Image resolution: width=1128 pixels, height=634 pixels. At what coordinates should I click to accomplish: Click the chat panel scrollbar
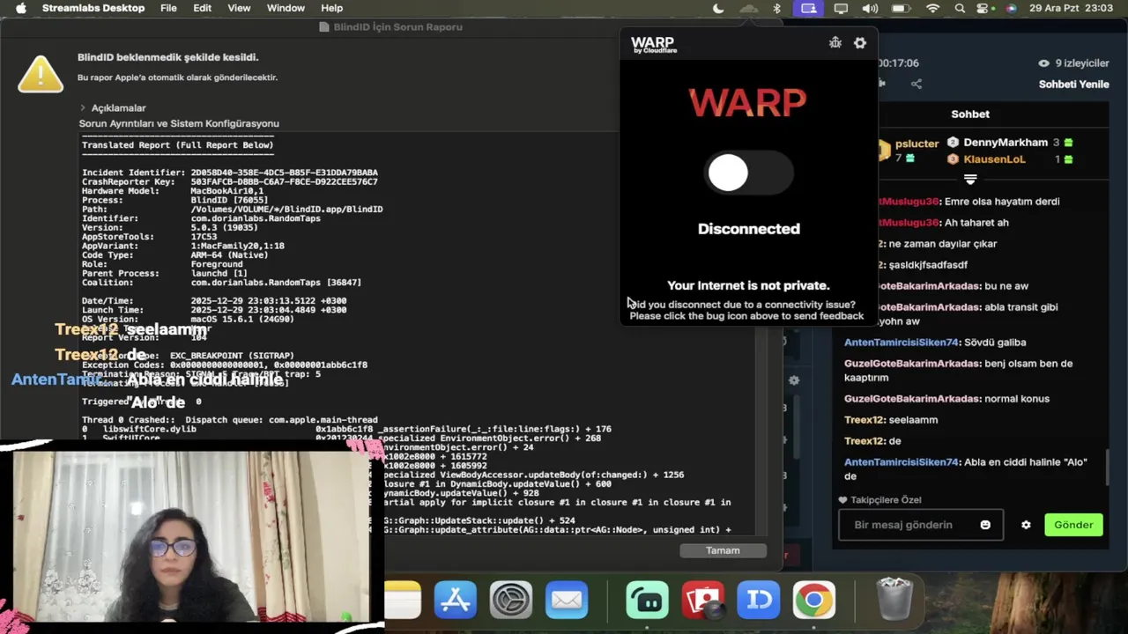point(1108,468)
